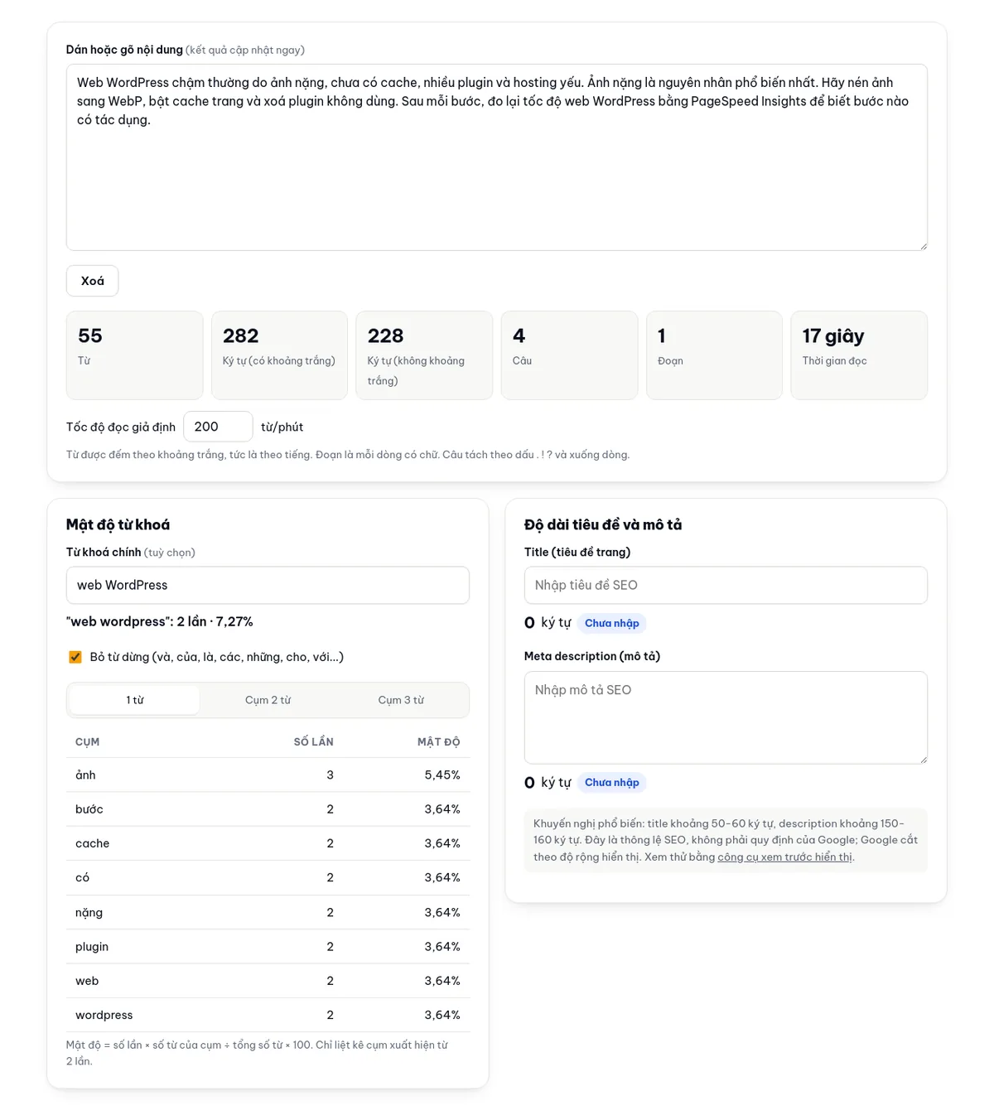Click the Chưa nhập badge under Meta description

[x=612, y=783]
